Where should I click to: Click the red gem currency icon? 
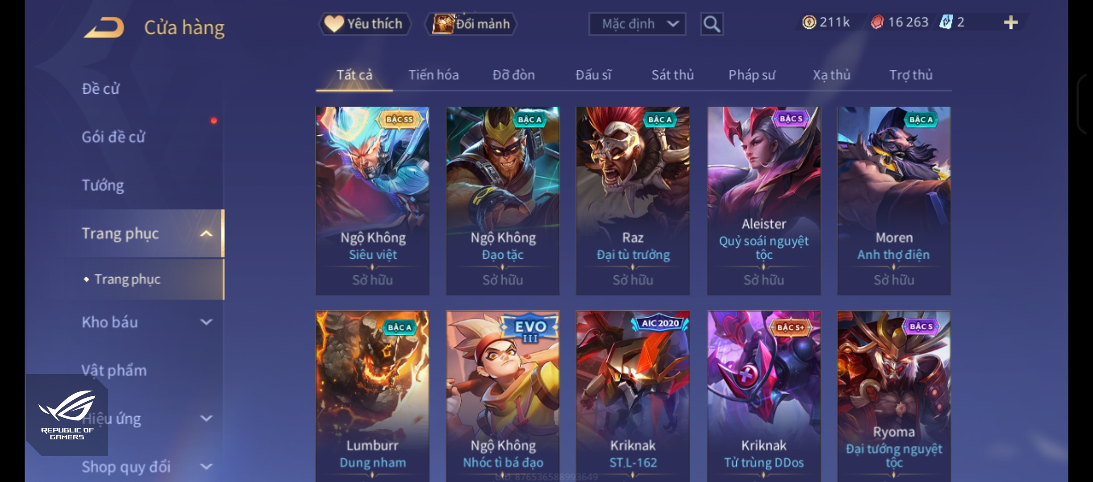click(877, 22)
